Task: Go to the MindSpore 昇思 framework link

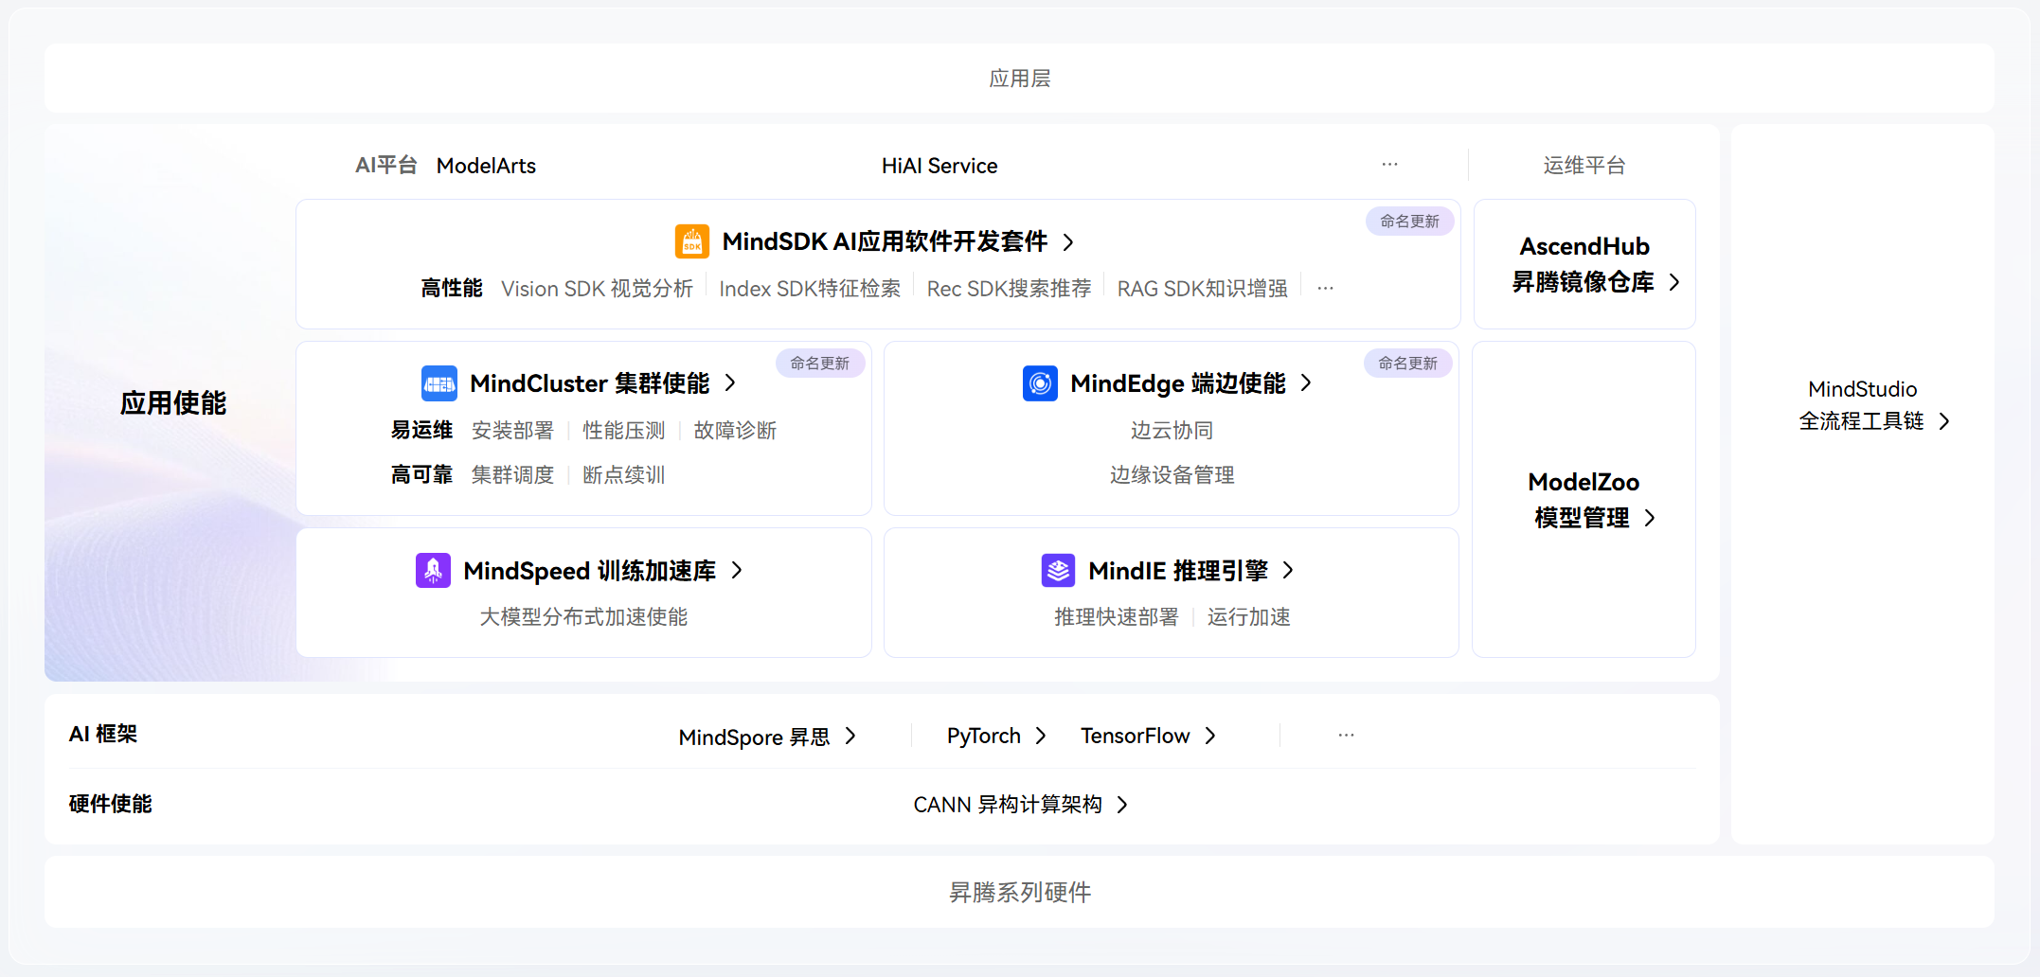Action: (754, 737)
